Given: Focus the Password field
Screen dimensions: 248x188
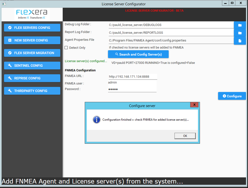Looking at the screenshot, I should [132, 89].
